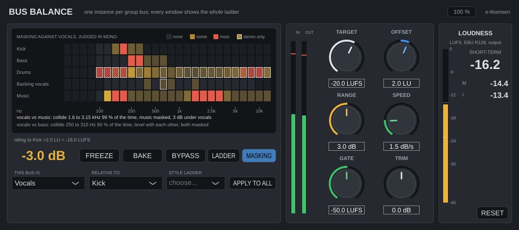Select the Bass row label
519x230 pixels.
pyautogui.click(x=22, y=61)
